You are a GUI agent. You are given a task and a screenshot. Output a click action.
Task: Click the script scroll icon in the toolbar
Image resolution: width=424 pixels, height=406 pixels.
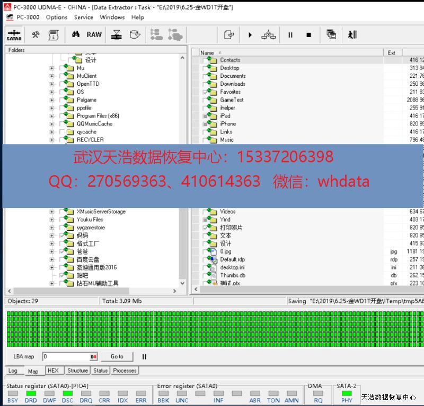(53, 35)
